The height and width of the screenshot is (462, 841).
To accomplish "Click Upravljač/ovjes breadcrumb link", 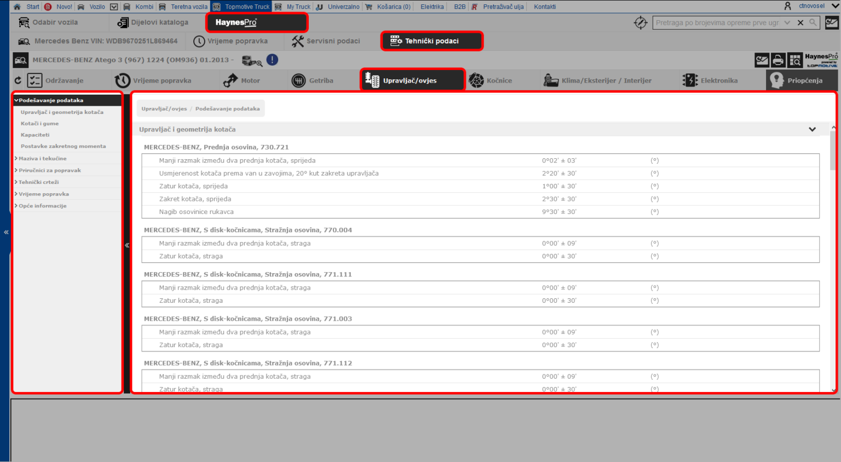I will 164,109.
